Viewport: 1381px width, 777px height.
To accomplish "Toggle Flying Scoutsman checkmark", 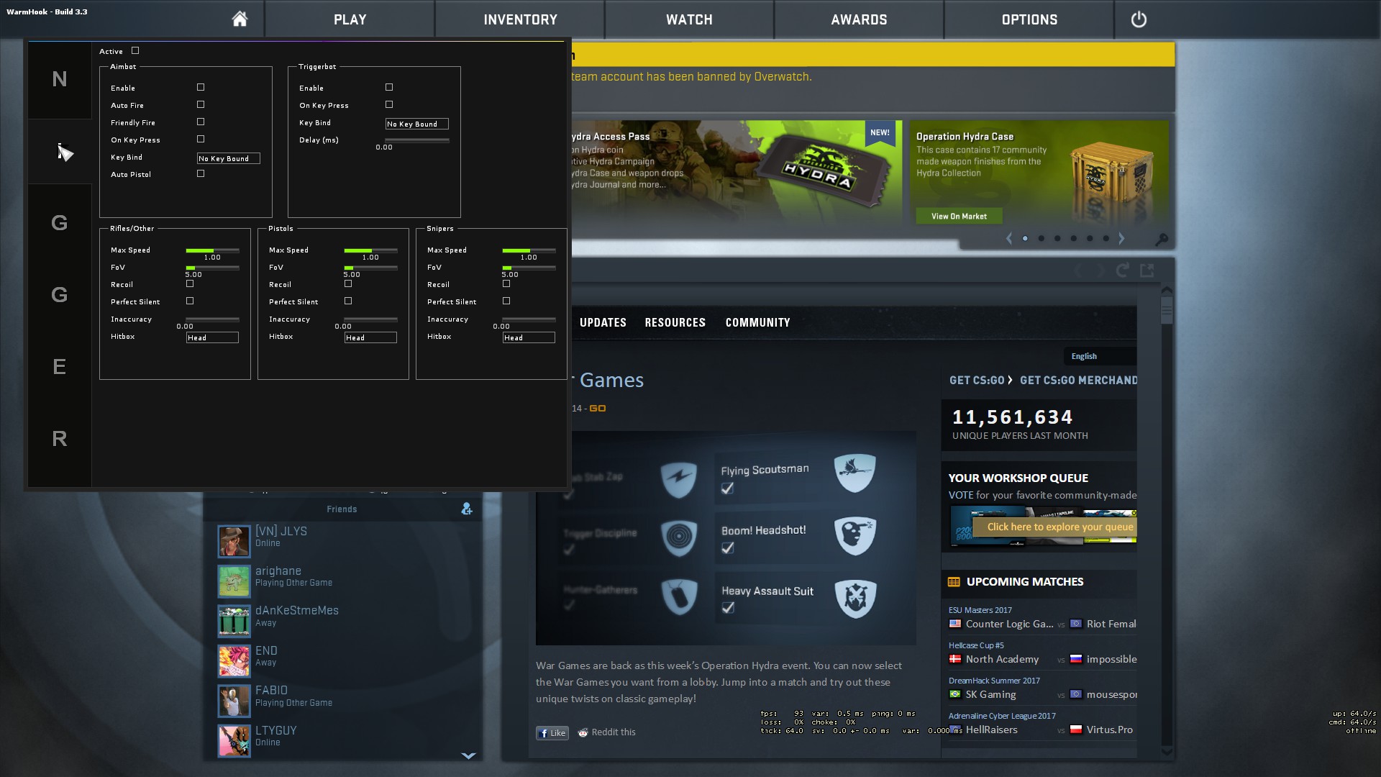I will [x=728, y=488].
